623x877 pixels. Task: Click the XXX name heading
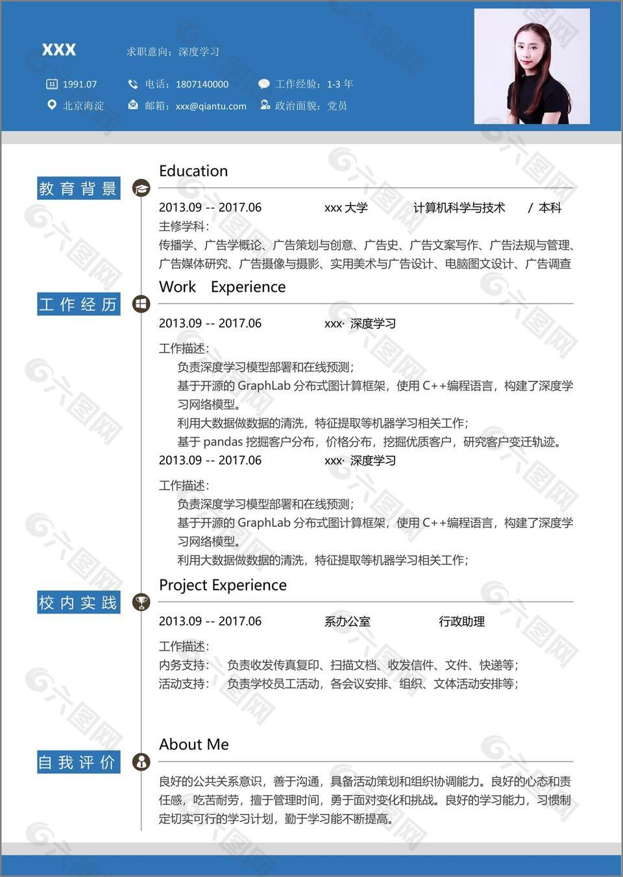(x=58, y=50)
